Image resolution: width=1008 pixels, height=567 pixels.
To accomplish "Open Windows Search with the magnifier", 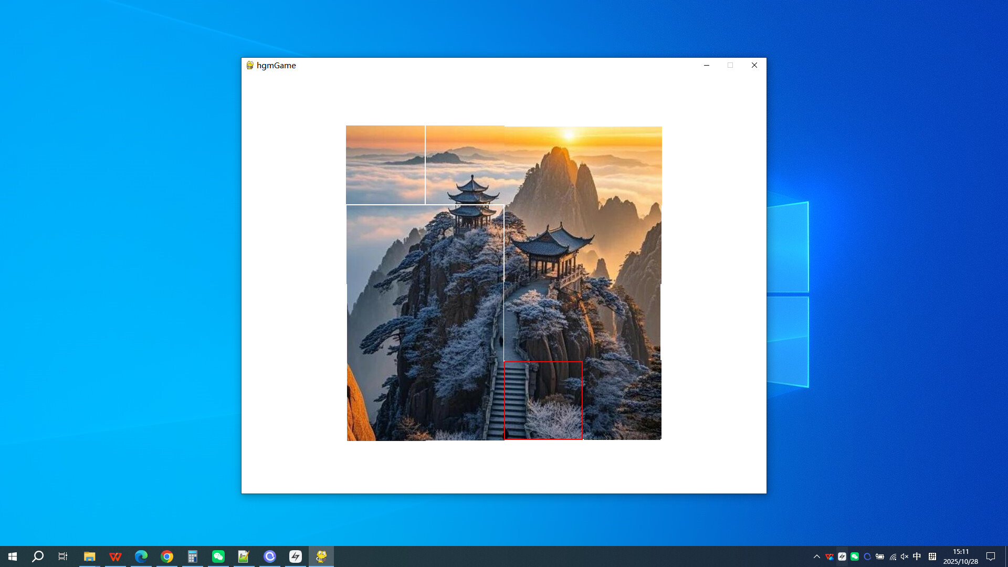I will pos(37,556).
